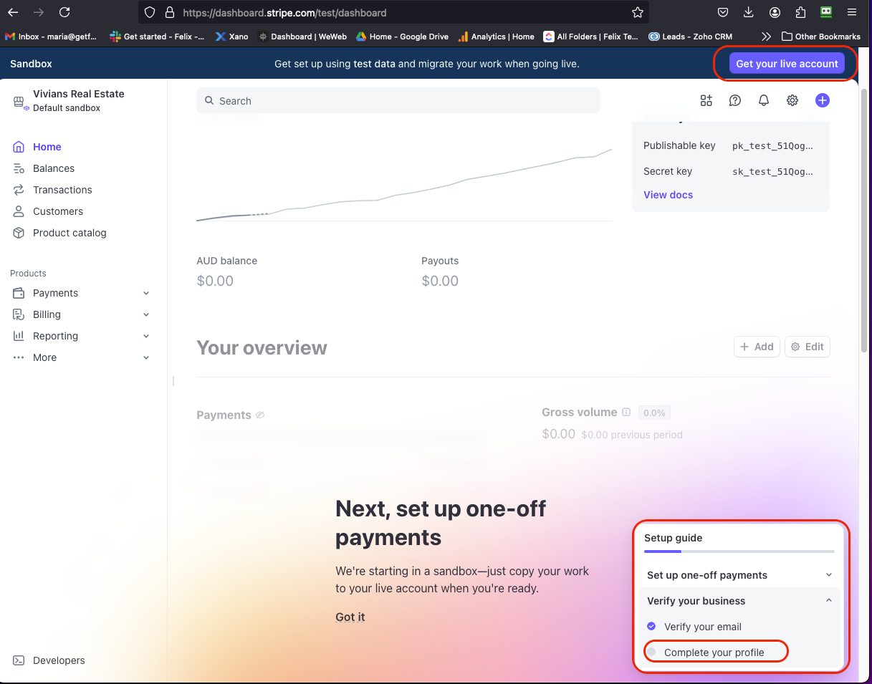Click Get your live account button
Image resolution: width=872 pixels, height=684 pixels.
coord(787,64)
